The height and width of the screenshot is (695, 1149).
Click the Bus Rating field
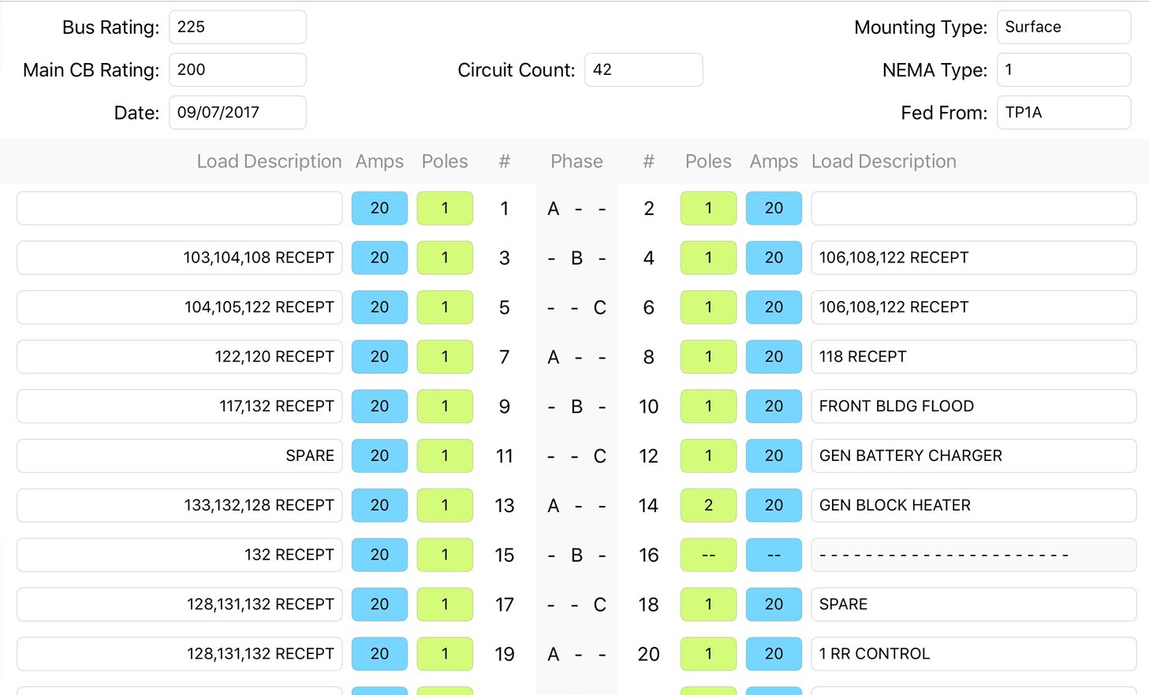coord(237,28)
